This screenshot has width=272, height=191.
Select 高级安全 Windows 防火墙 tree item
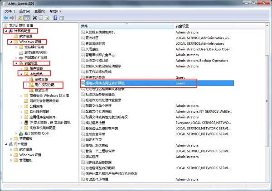(x=49, y=95)
